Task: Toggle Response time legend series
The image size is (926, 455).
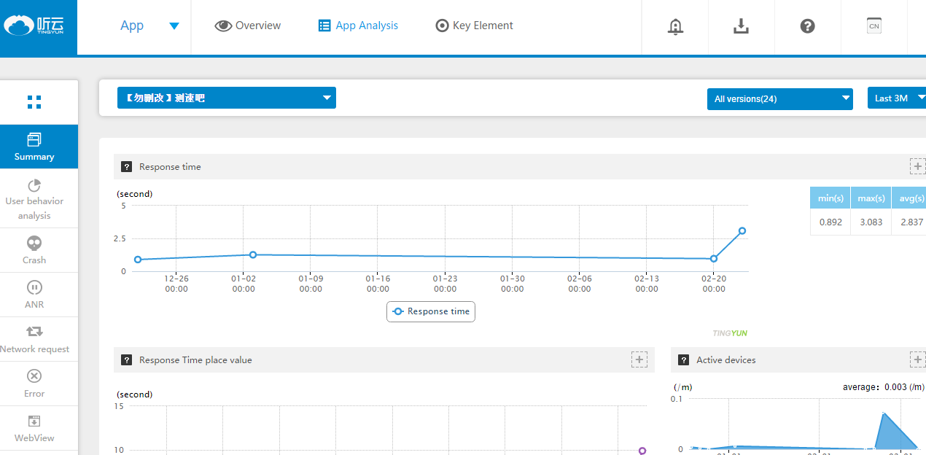Action: [x=431, y=311]
